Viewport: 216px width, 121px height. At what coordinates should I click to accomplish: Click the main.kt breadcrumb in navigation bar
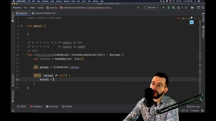point(52,8)
